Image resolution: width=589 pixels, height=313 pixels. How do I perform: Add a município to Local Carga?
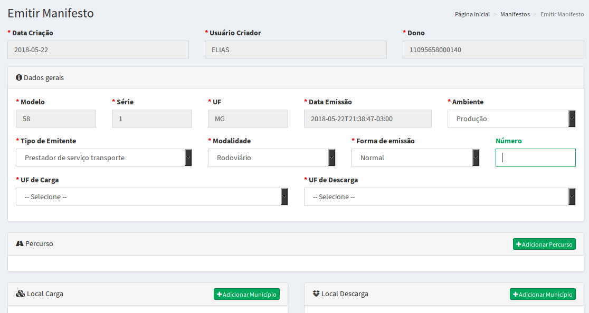pos(246,294)
